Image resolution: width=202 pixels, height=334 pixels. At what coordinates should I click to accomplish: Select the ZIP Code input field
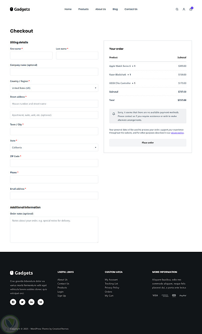tap(54, 163)
